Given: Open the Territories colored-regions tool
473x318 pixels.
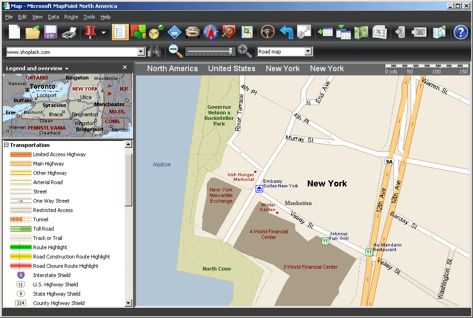Looking at the screenshot, I should (x=138, y=32).
